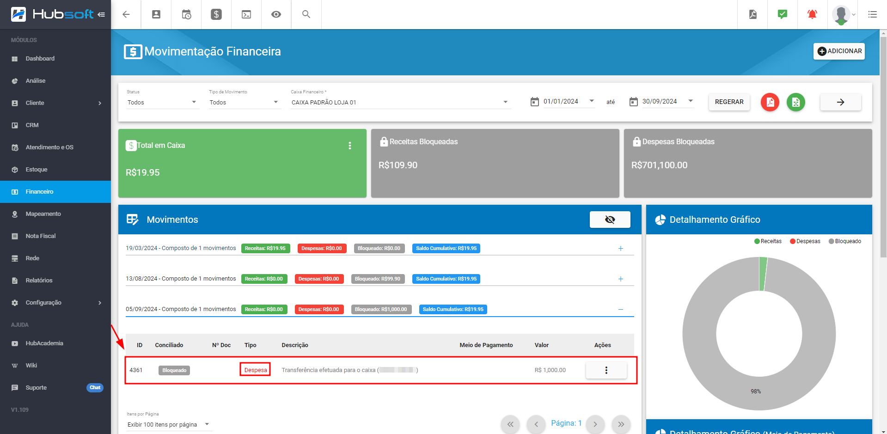Open the list menu icon at far right

coord(872,14)
